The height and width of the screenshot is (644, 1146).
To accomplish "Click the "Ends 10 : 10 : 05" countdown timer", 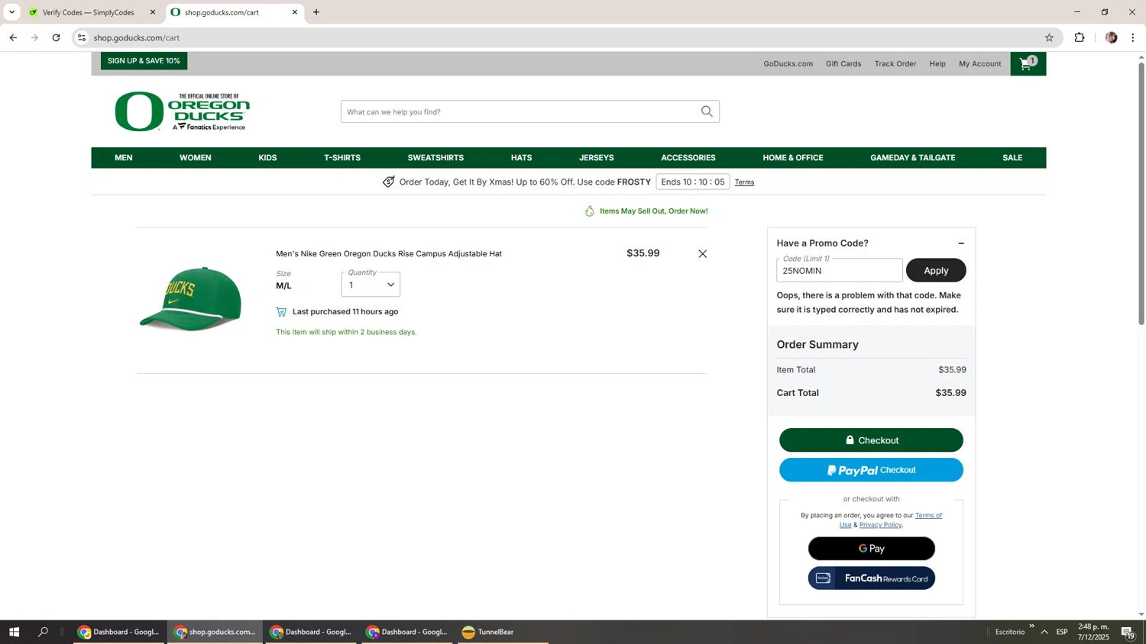I will [x=693, y=182].
